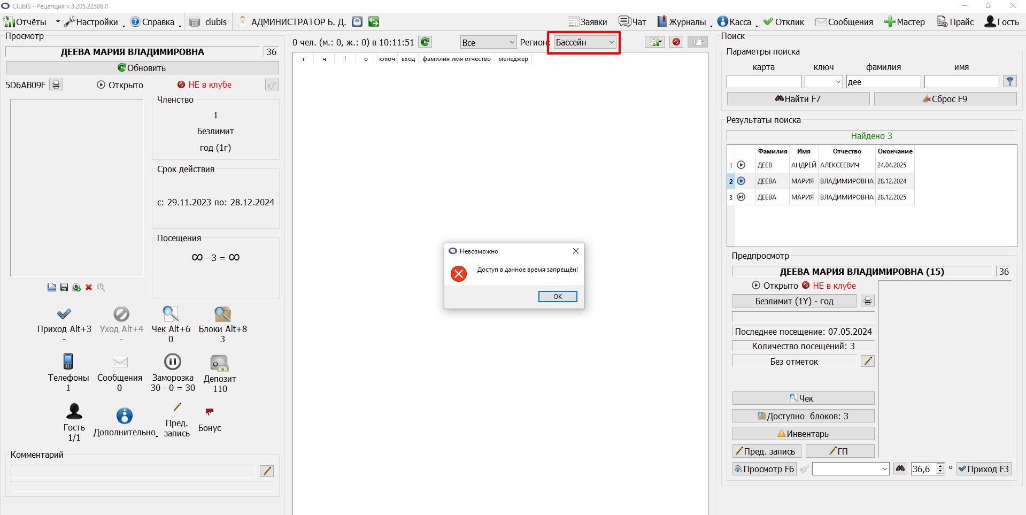
Task: Close the Невозможно dialog with X
Action: [x=576, y=251]
